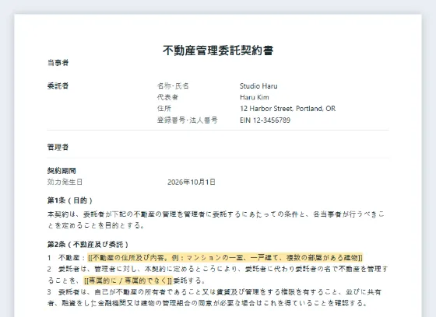Click the 住所 field label
Image resolution: width=436 pixels, height=317 pixels.
click(164, 109)
